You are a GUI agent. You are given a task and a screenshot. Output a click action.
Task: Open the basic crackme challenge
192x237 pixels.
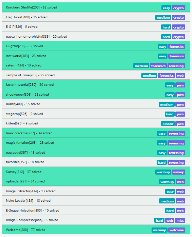point(96,133)
